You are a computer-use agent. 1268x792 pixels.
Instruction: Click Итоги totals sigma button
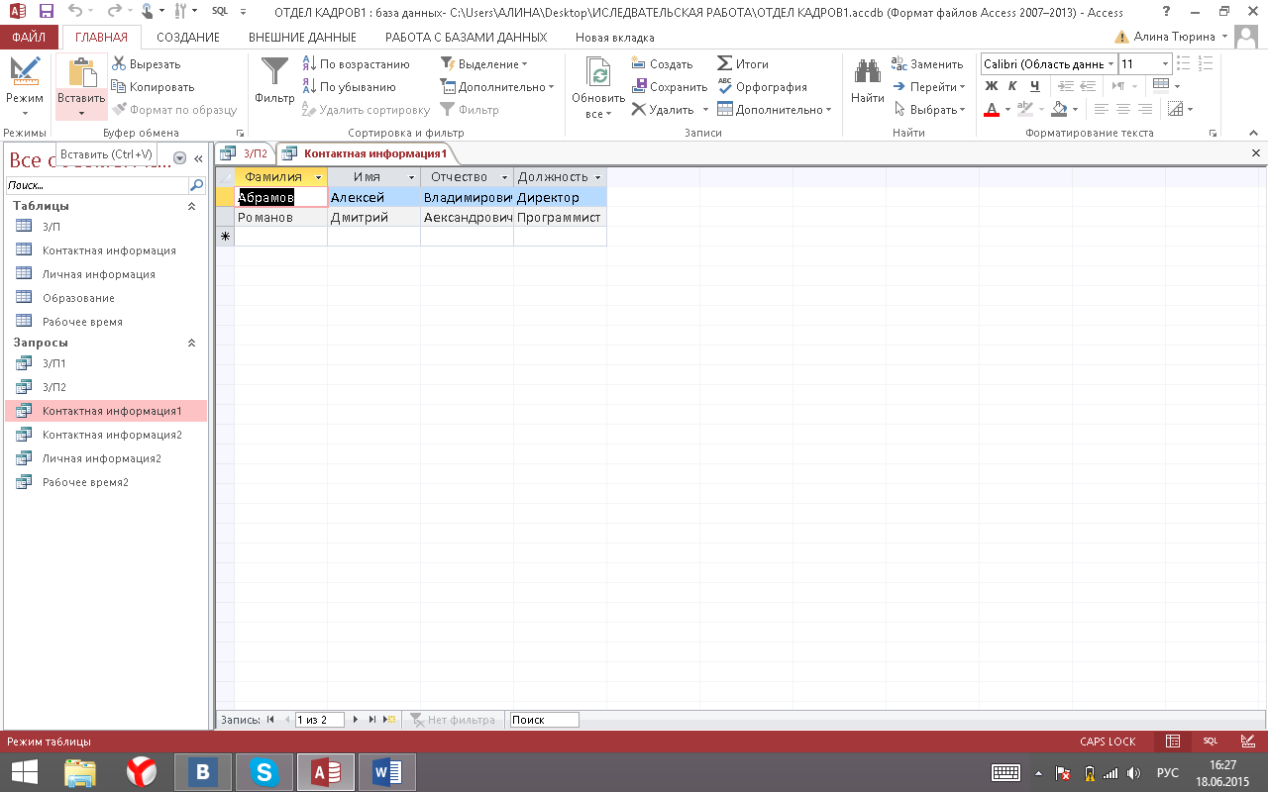743,64
